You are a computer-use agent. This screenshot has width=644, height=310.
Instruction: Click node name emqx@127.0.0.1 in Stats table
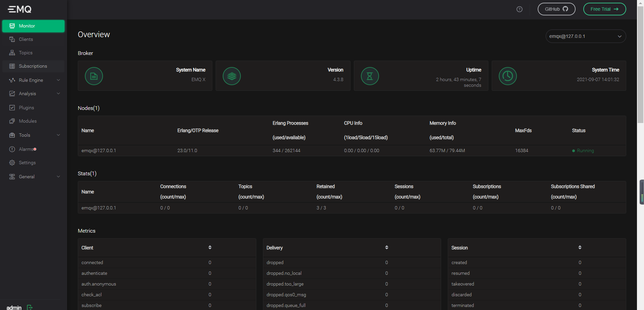[x=99, y=208]
